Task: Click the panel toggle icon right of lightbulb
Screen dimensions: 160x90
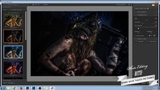Action: coord(131,5)
